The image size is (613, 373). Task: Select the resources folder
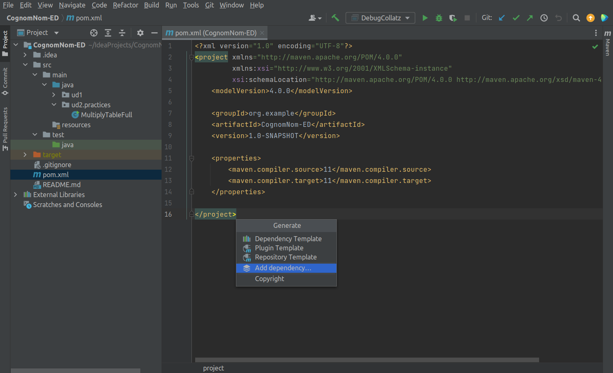76,124
